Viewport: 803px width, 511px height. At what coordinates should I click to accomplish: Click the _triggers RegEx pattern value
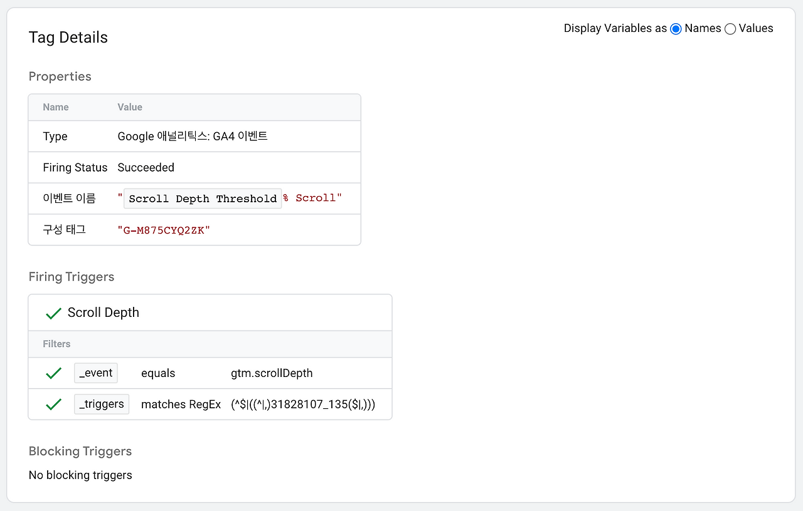pos(303,405)
